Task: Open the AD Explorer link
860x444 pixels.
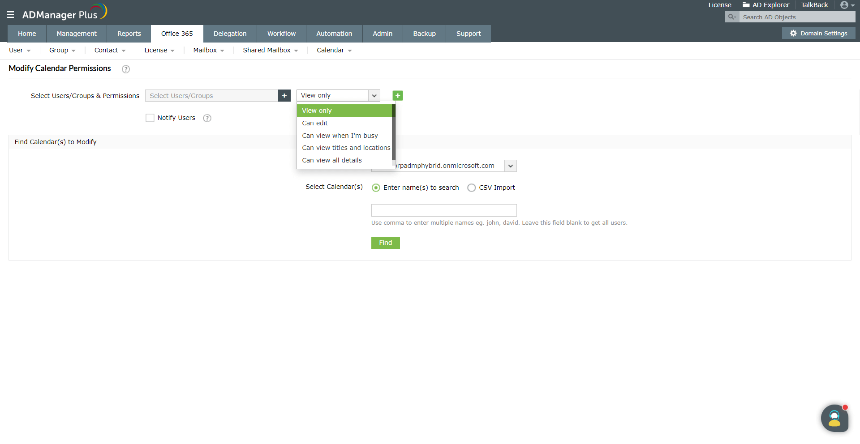Action: [766, 5]
